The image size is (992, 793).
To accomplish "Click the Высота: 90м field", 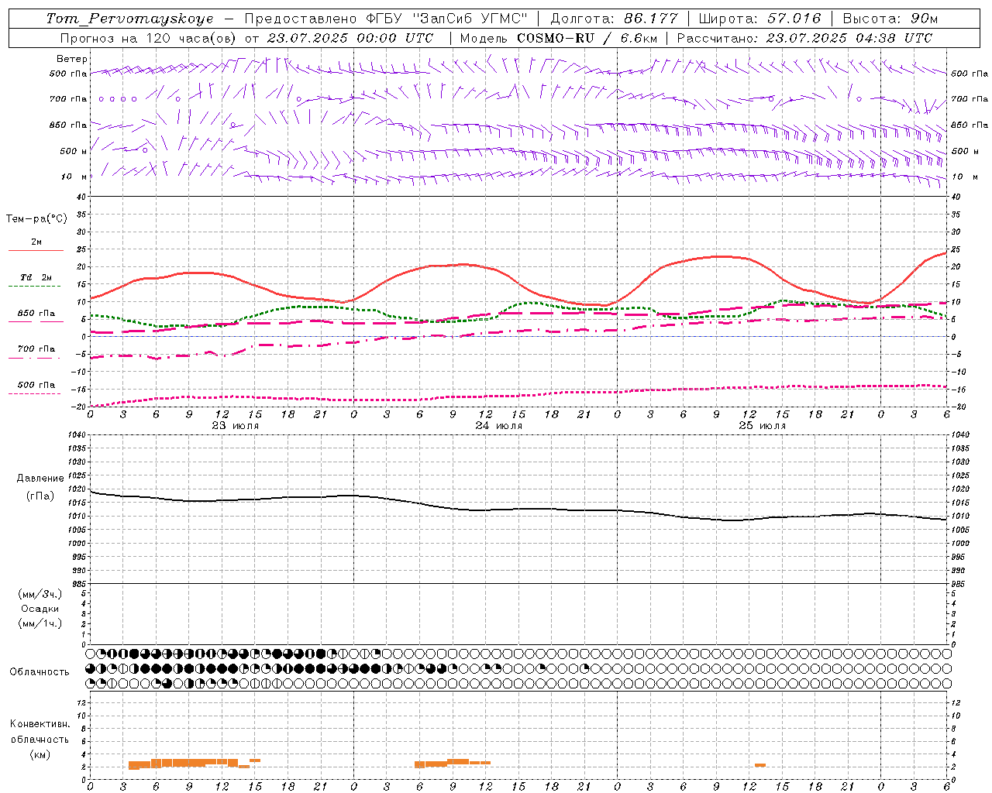I will click(890, 19).
